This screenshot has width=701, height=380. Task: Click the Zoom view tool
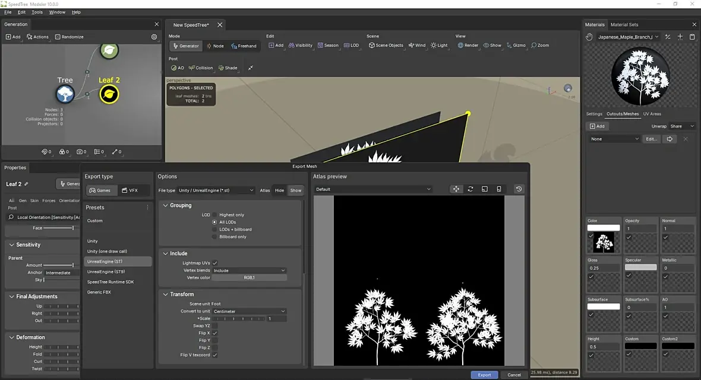click(x=540, y=46)
